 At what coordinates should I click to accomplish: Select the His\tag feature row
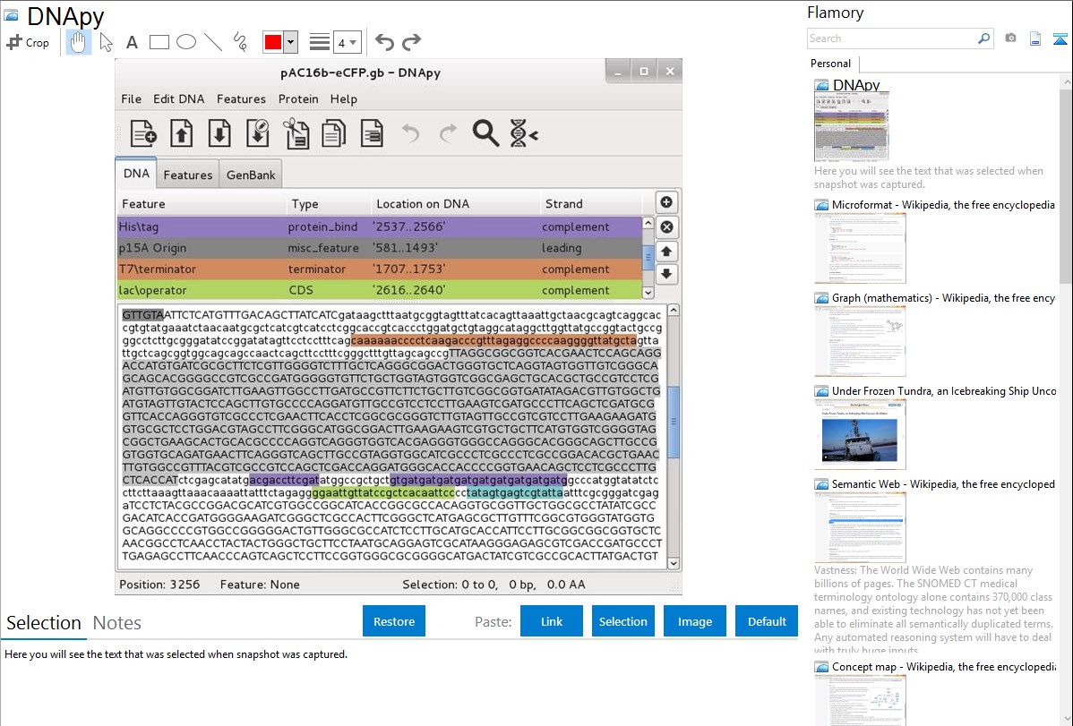coord(380,226)
